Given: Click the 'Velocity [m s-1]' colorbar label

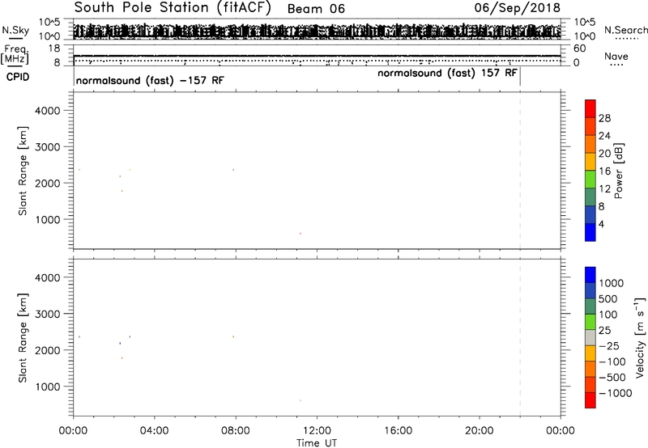Looking at the screenshot, I should (x=640, y=337).
